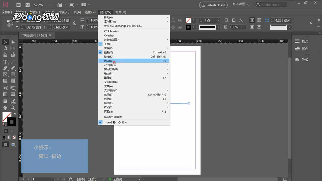The height and width of the screenshot is (181, 322).
Task: Open control panel gear settings
Action: 319,20
